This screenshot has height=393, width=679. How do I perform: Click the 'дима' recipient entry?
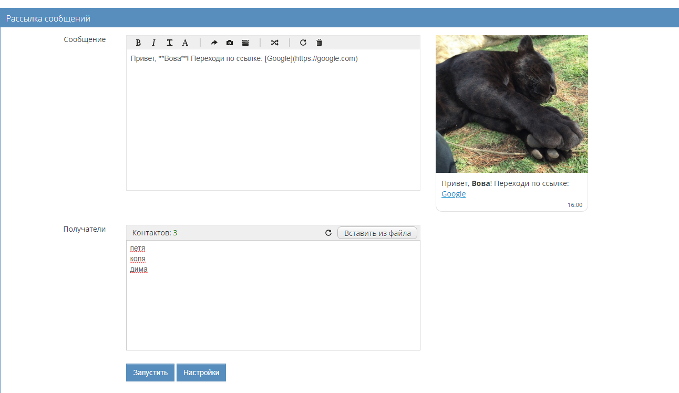(139, 270)
